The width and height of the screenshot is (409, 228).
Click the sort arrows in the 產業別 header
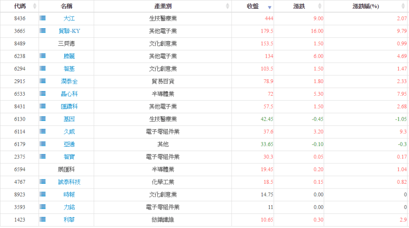227,6
